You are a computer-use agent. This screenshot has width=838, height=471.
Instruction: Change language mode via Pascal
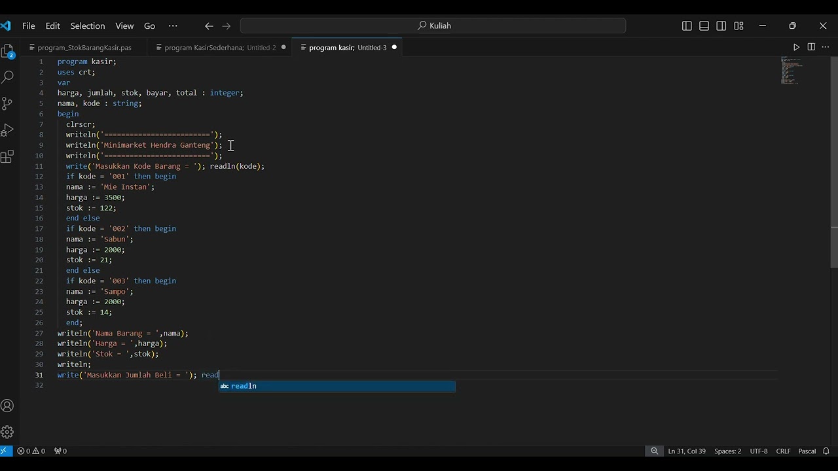(807, 451)
